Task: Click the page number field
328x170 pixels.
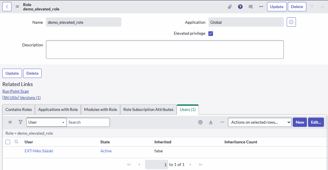Action: tap(156, 165)
